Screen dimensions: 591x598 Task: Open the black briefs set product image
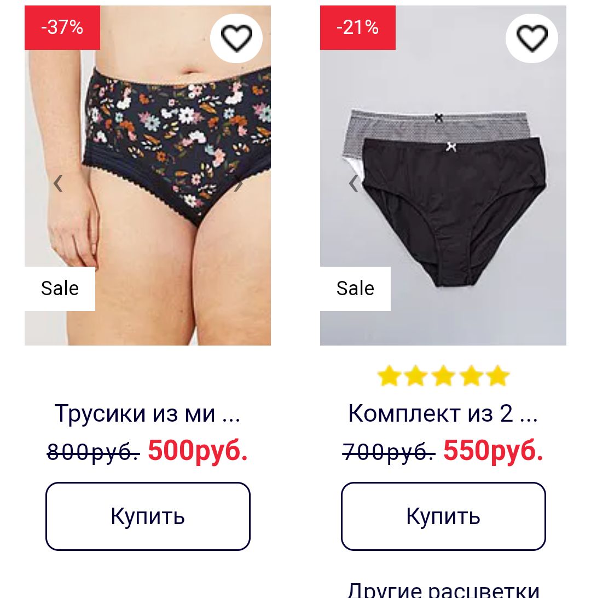coord(443,175)
